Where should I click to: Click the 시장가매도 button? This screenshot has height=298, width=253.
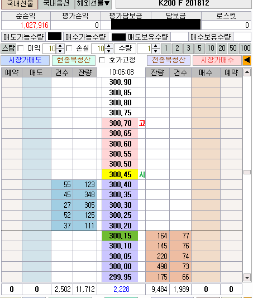25,60
